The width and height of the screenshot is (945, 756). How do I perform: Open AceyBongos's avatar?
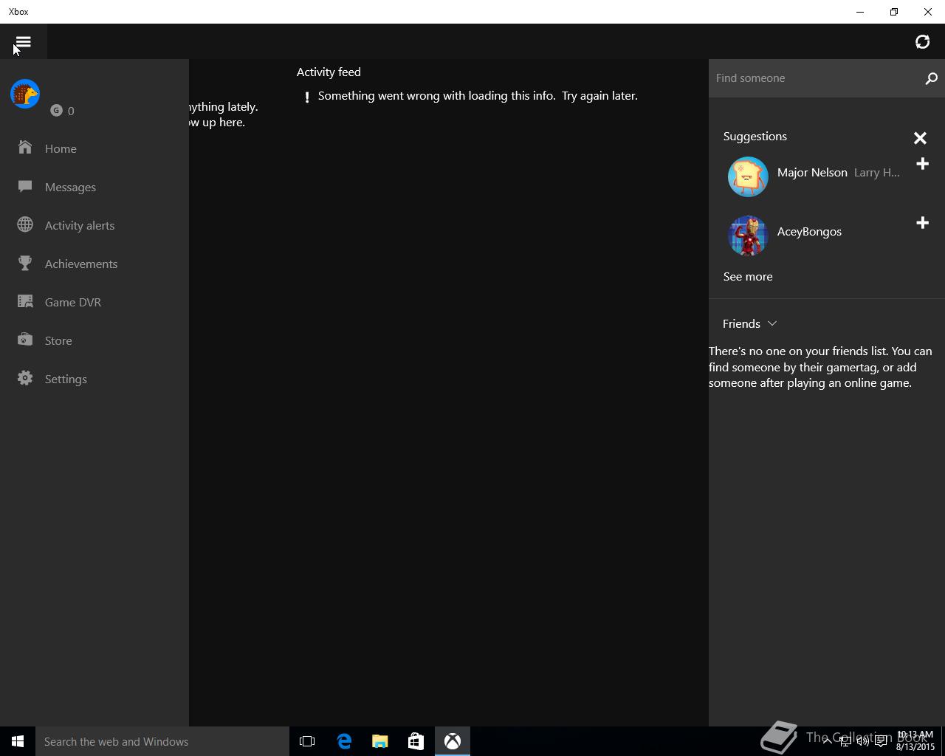[x=748, y=236]
